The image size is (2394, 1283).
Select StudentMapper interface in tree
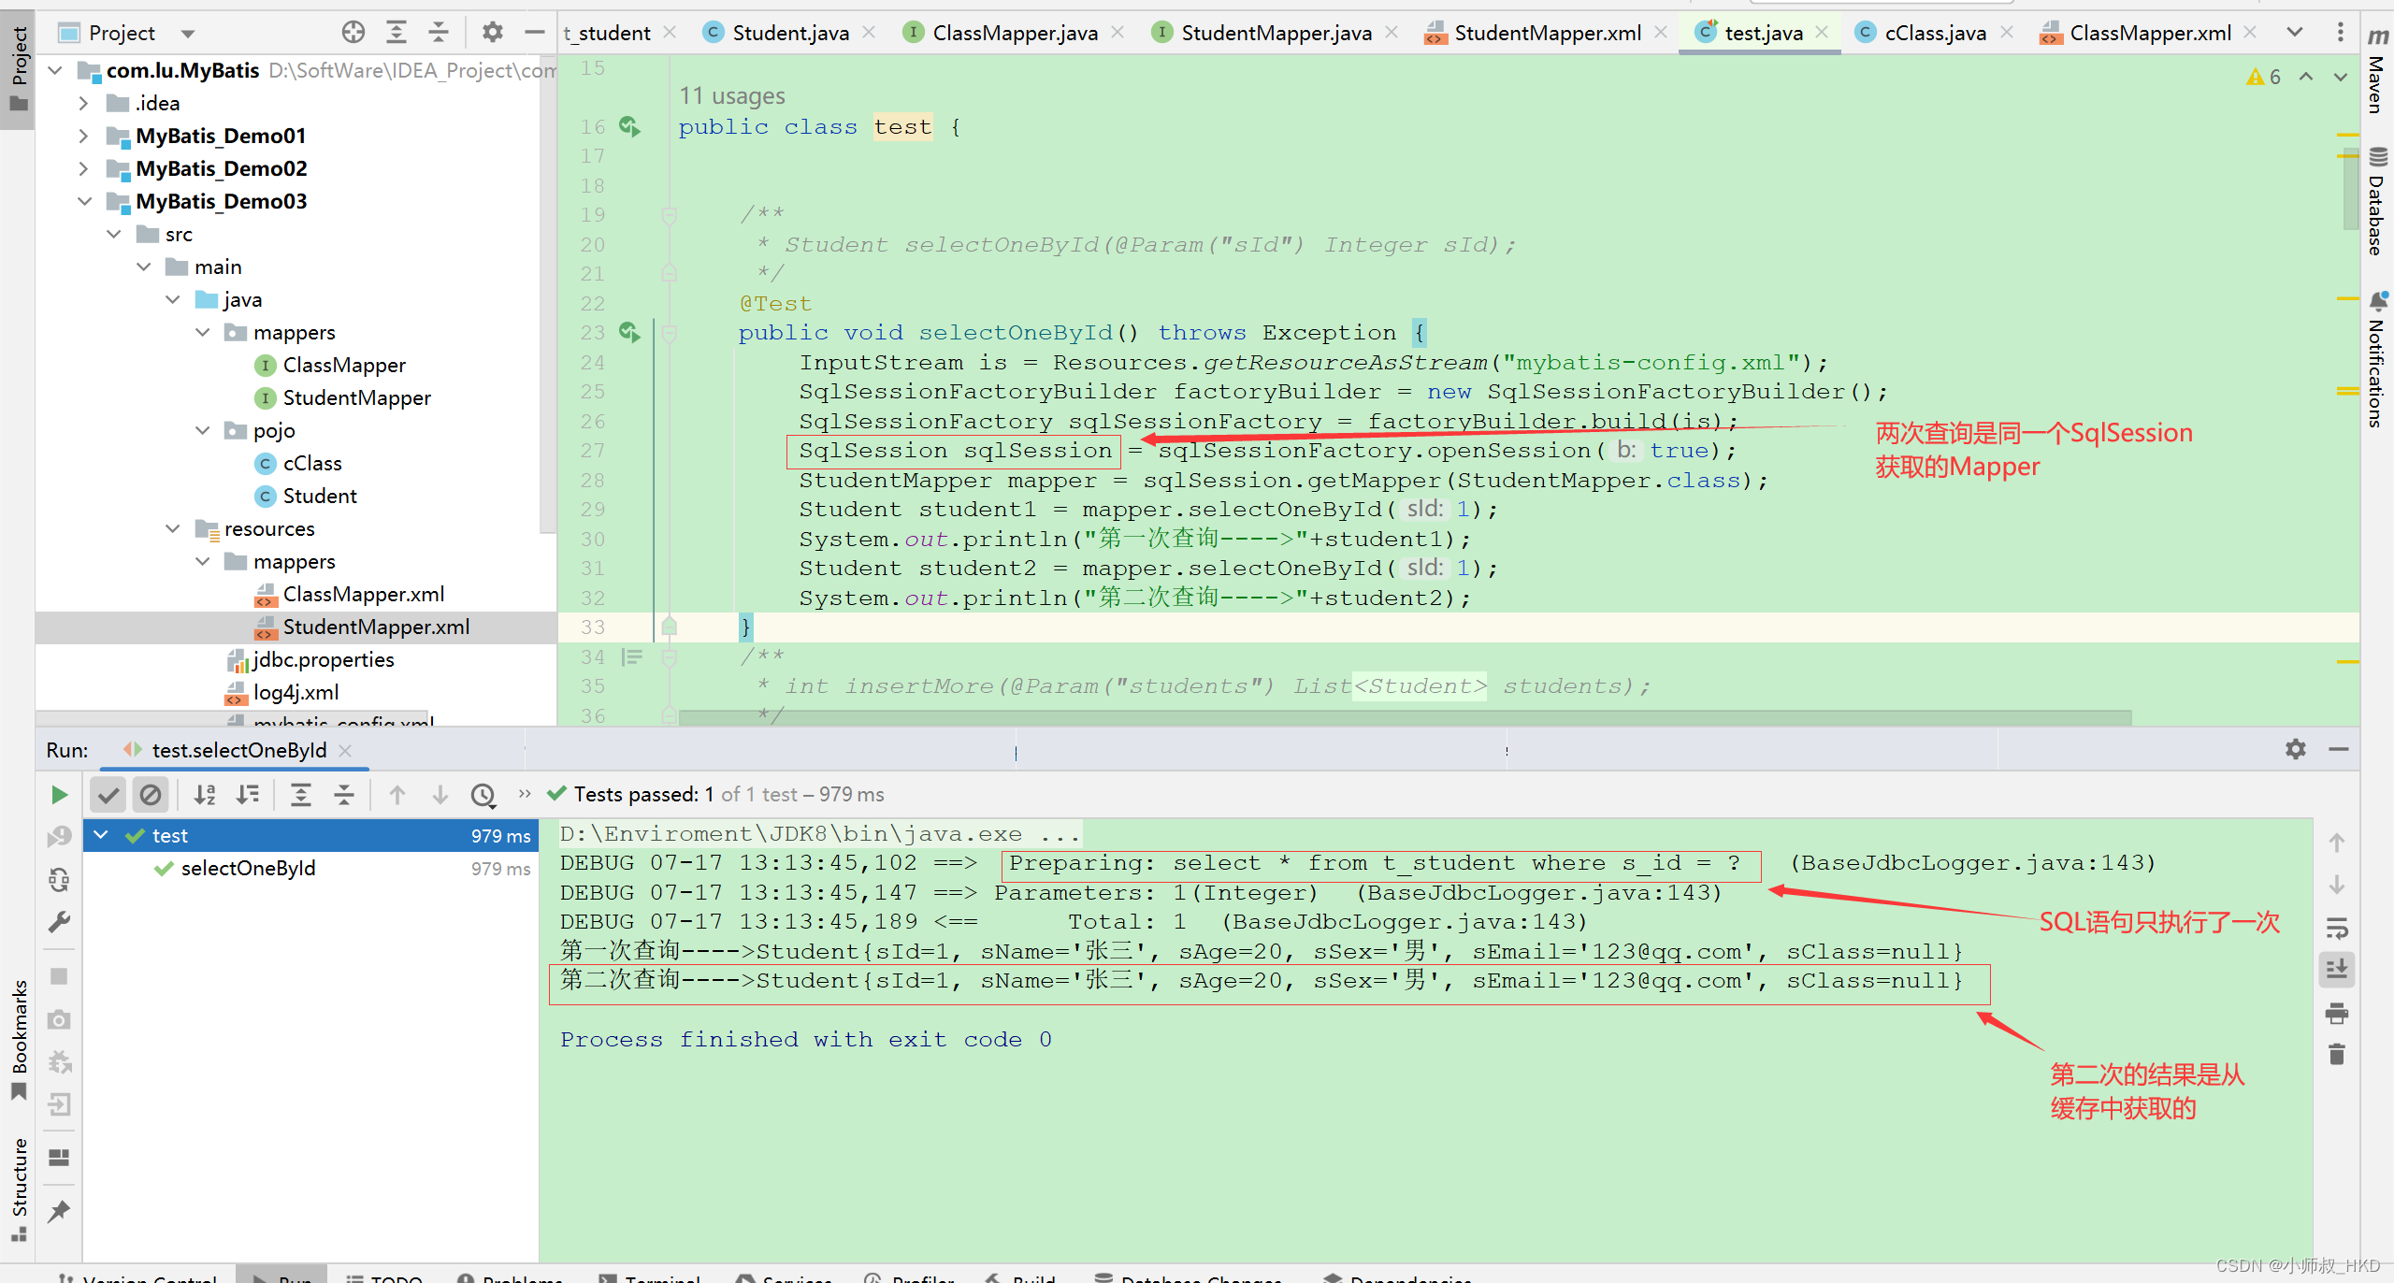[356, 397]
